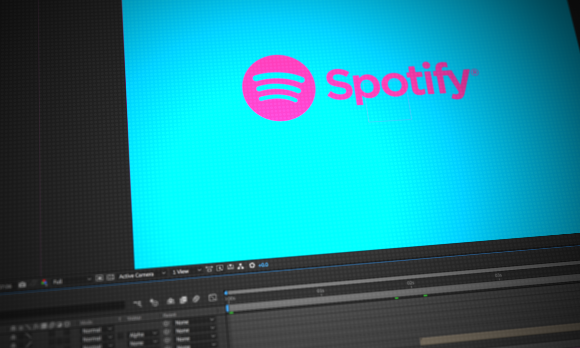
Task: Click the second row's parent pick whip icon
Action: point(167,331)
